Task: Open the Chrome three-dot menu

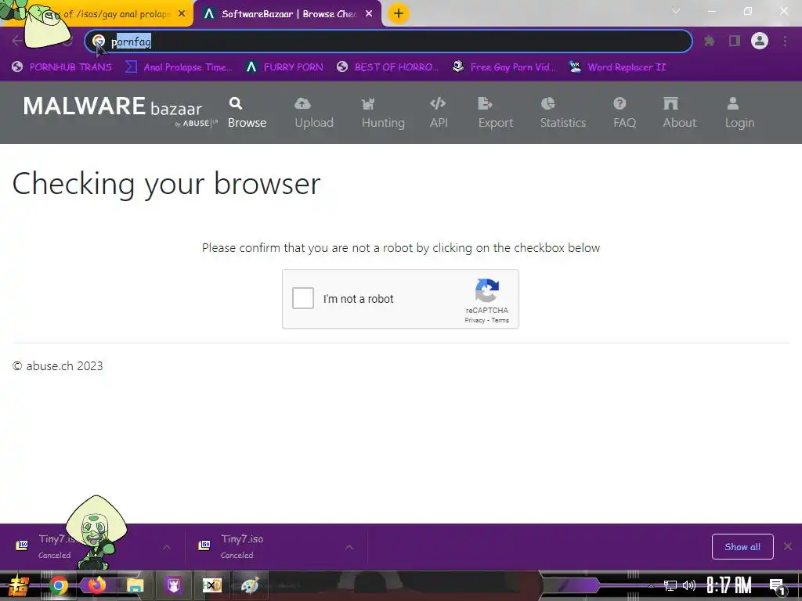Action: tap(785, 41)
